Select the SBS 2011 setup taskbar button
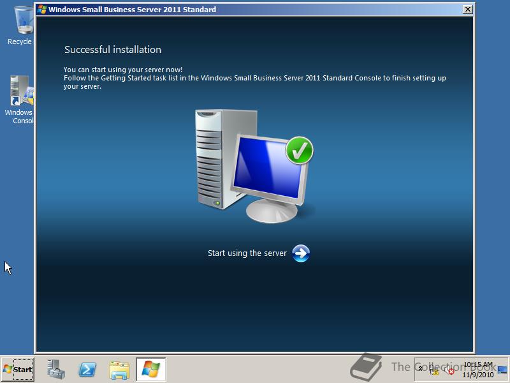Image resolution: width=510 pixels, height=383 pixels. coord(151,370)
